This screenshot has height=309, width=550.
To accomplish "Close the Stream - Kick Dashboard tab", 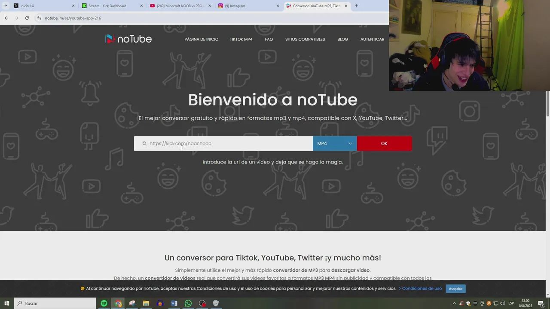I will pyautogui.click(x=141, y=6).
